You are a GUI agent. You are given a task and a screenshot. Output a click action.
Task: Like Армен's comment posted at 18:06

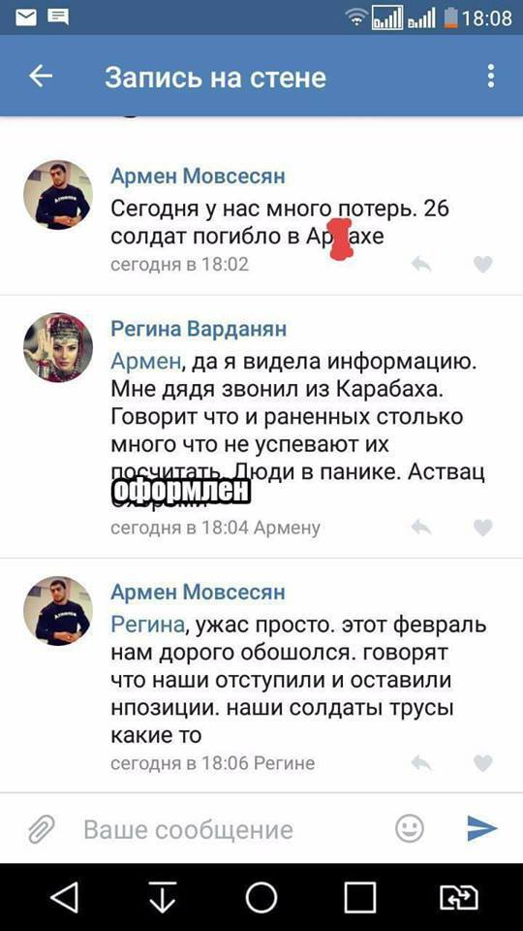pos(483,762)
